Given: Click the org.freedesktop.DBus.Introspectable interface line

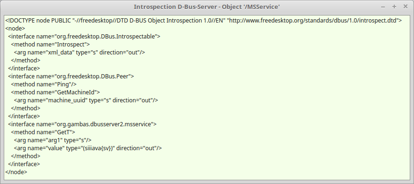Looking at the screenshot, I should (84, 37).
